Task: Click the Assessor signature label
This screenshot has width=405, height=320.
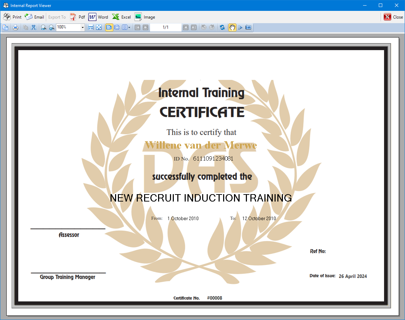Action: 69,235
